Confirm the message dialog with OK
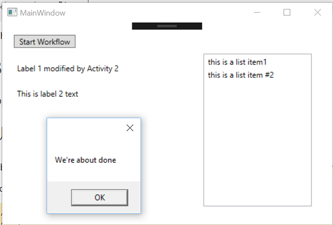The width and height of the screenshot is (333, 225). pyautogui.click(x=99, y=198)
